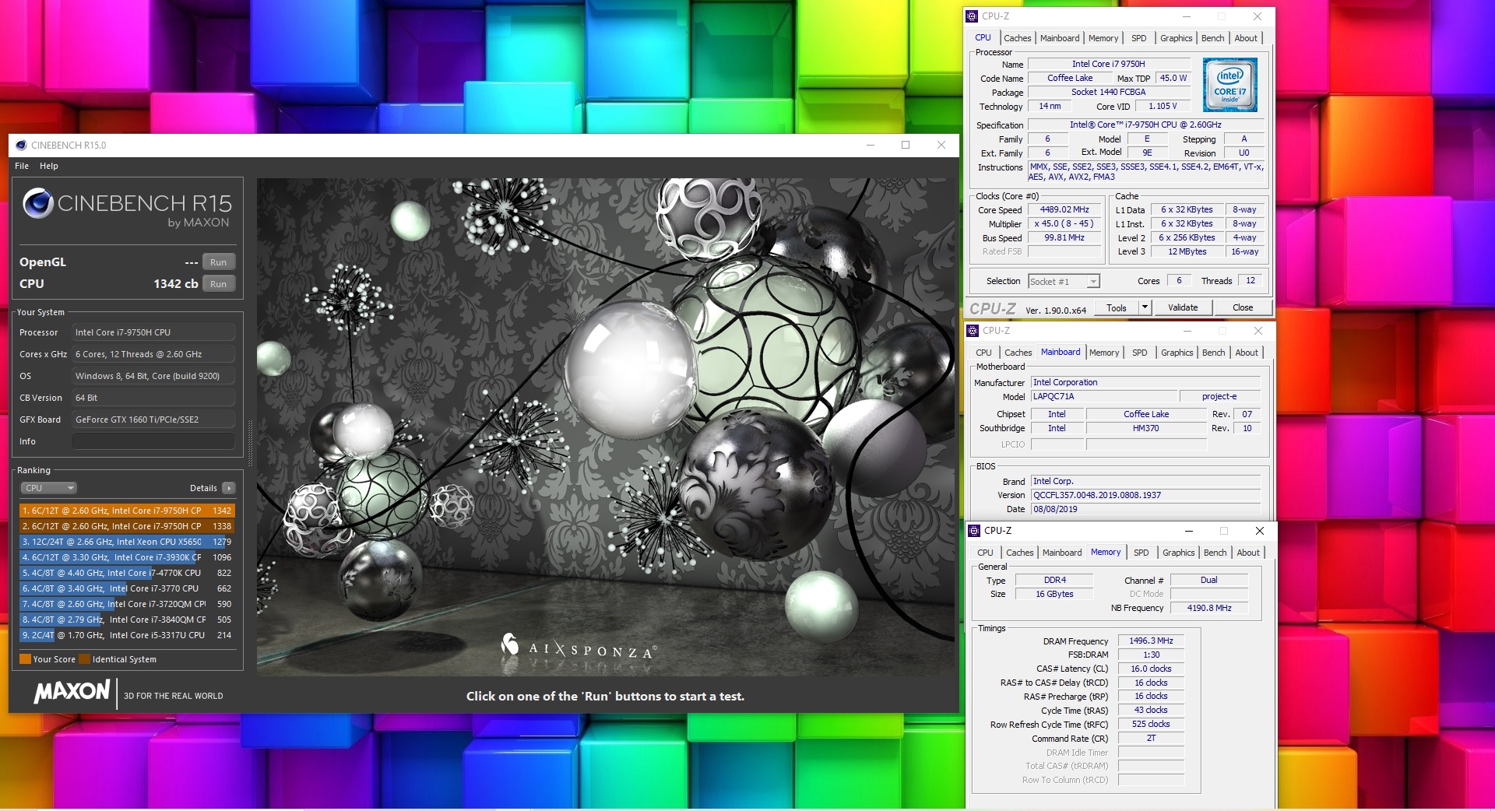Click the NB Frequency value 4190.8 MHz
The height and width of the screenshot is (811, 1495).
[1209, 608]
